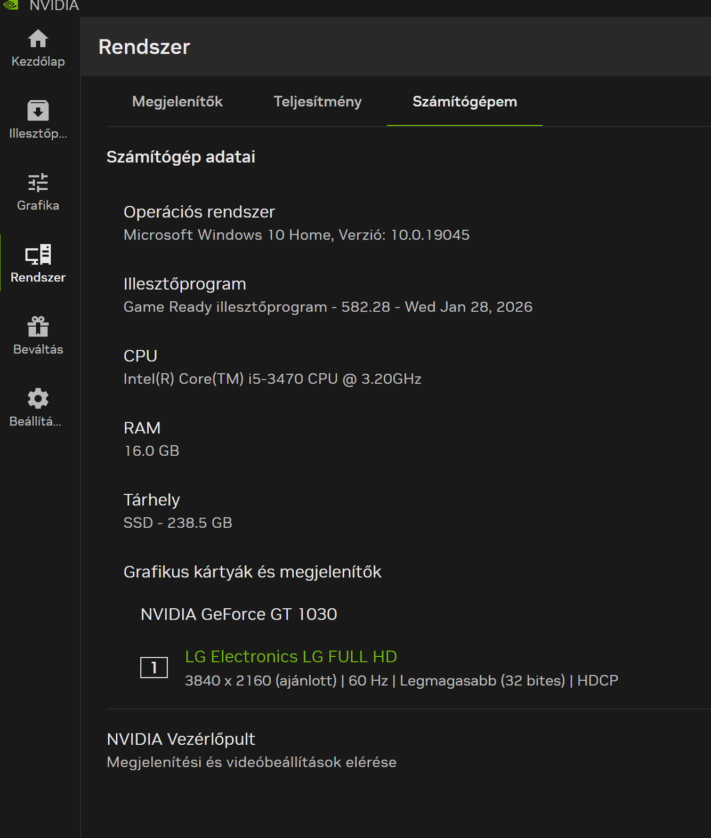This screenshot has width=711, height=838.
Task: Select the Számítógépem tab
Action: (x=465, y=101)
